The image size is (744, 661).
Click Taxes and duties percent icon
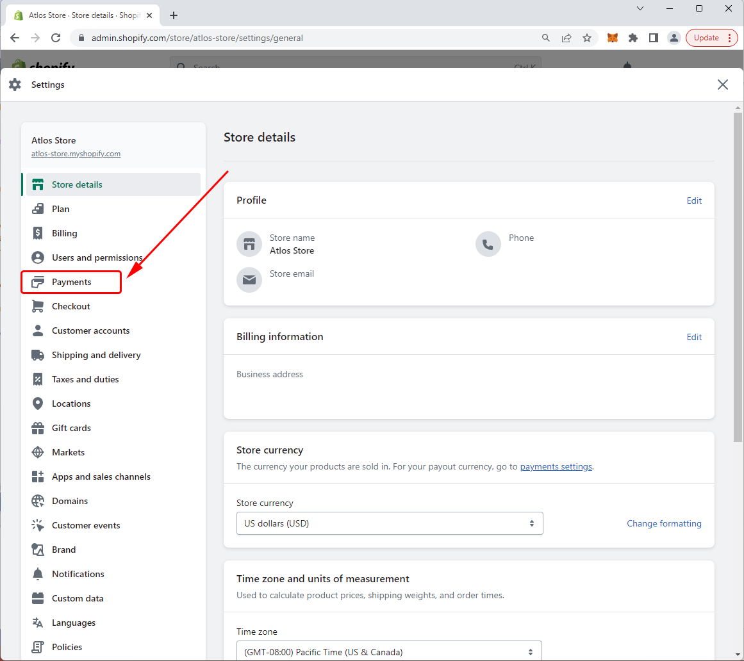pyautogui.click(x=38, y=379)
